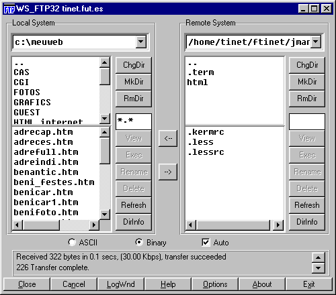Click the window maximize button
Viewport: 336px width, 295px height.
(x=314, y=9)
